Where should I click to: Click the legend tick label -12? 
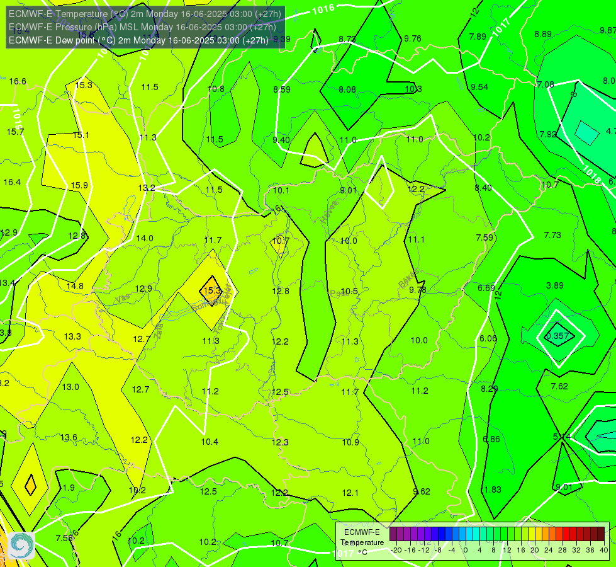424,550
